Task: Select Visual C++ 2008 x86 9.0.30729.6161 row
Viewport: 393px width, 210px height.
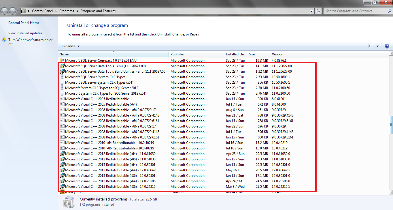Action: [x=182, y=137]
